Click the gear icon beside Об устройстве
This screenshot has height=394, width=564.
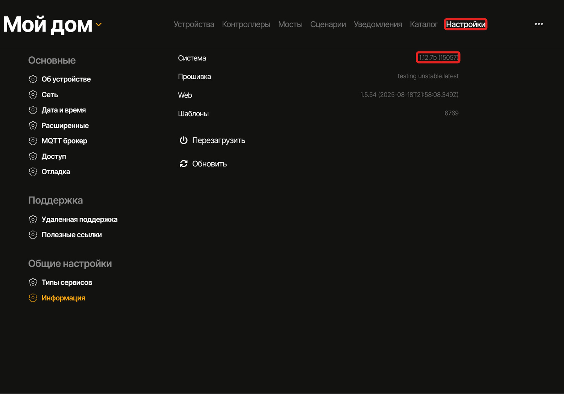[x=33, y=79]
